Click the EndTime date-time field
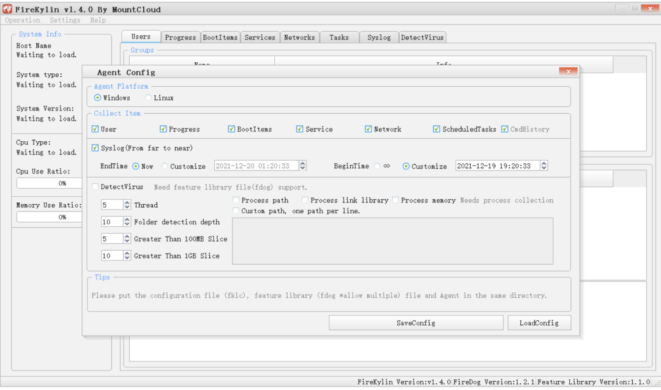Image resolution: width=661 pixels, height=390 pixels. tap(256, 166)
